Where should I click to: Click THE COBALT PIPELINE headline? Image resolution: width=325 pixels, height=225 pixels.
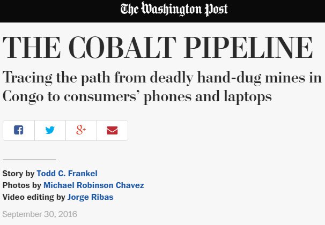158,48
